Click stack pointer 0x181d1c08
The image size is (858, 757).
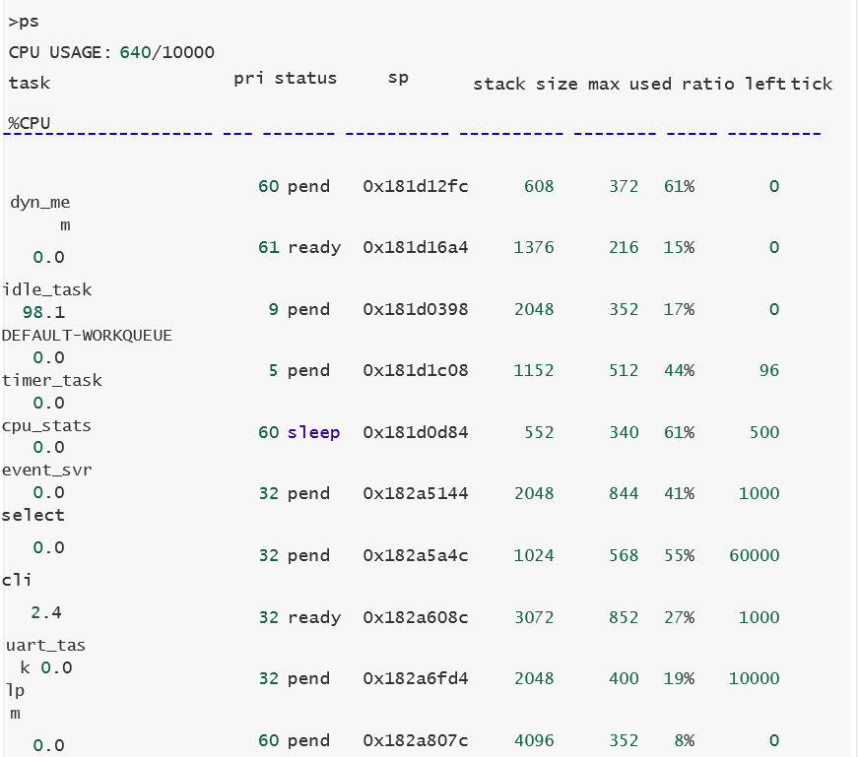416,371
